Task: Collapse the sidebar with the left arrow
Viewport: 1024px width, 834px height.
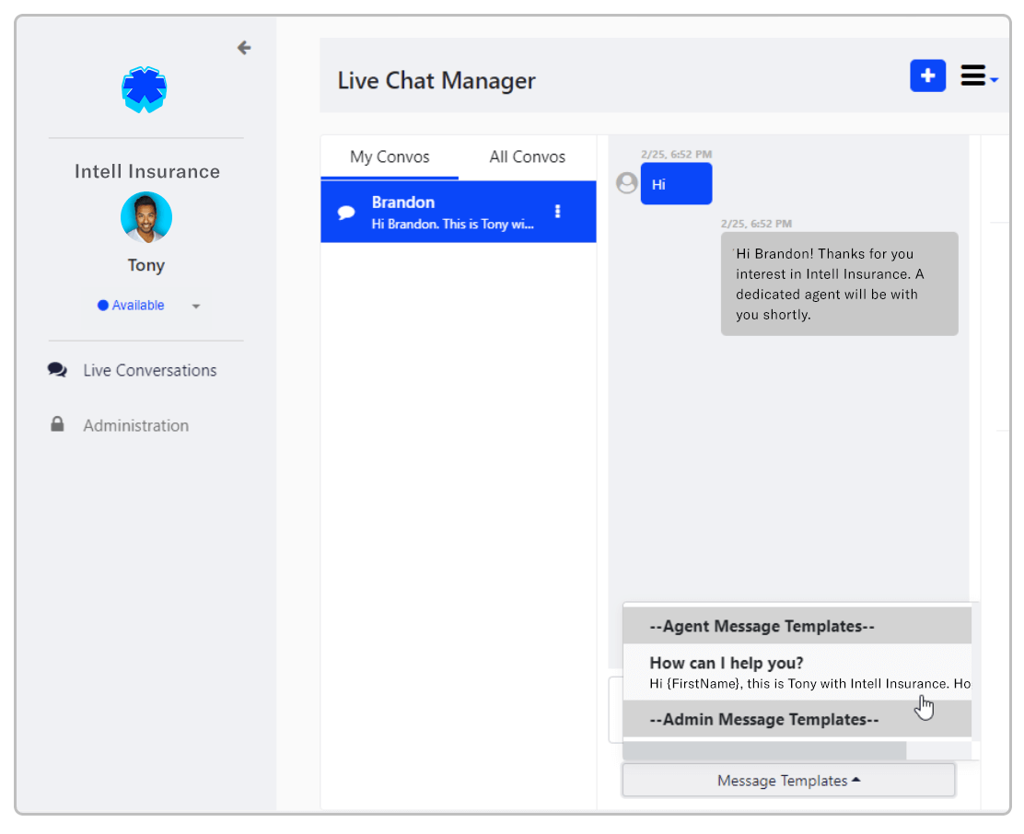Action: pyautogui.click(x=244, y=48)
